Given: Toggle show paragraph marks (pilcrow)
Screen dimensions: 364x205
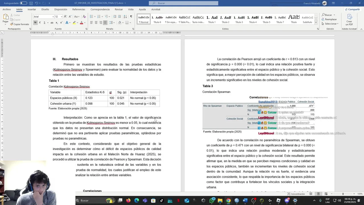Looking at the screenshot, I should click(x=131, y=17).
